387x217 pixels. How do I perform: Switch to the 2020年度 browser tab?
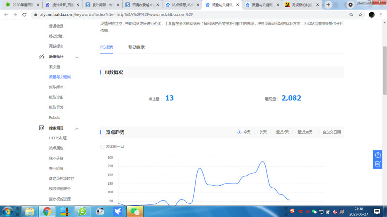click(x=22, y=5)
